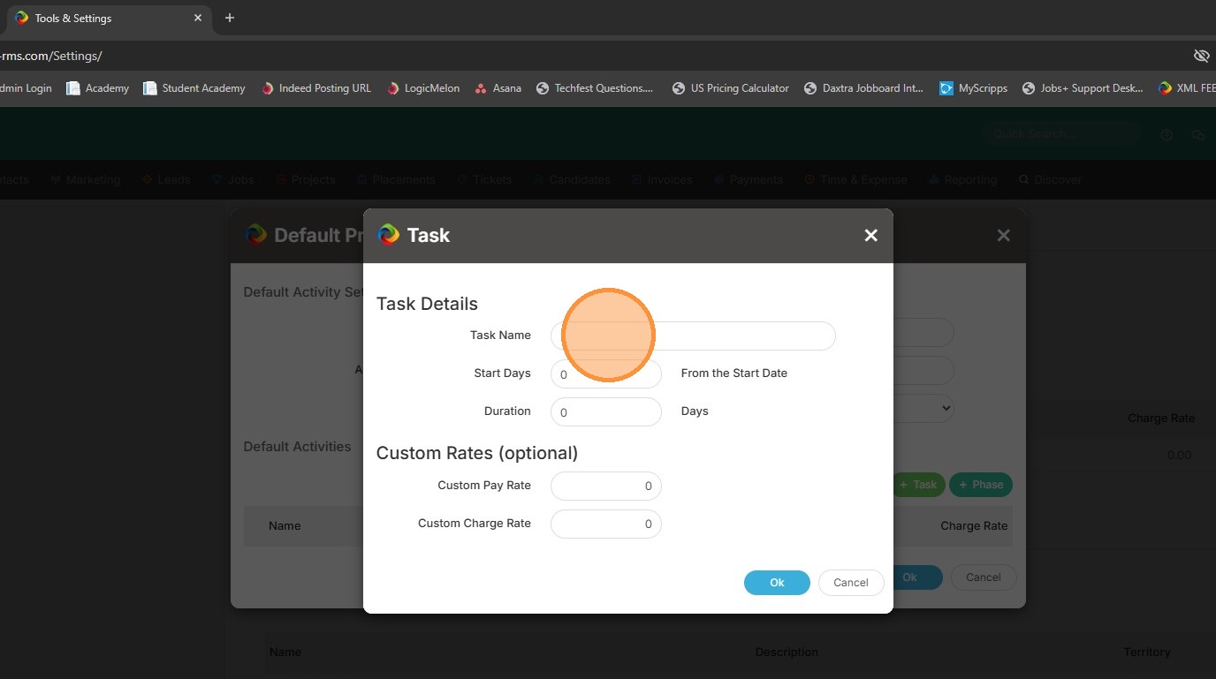Open the Student Academy bookmark
The height and width of the screenshot is (679, 1216).
[194, 88]
